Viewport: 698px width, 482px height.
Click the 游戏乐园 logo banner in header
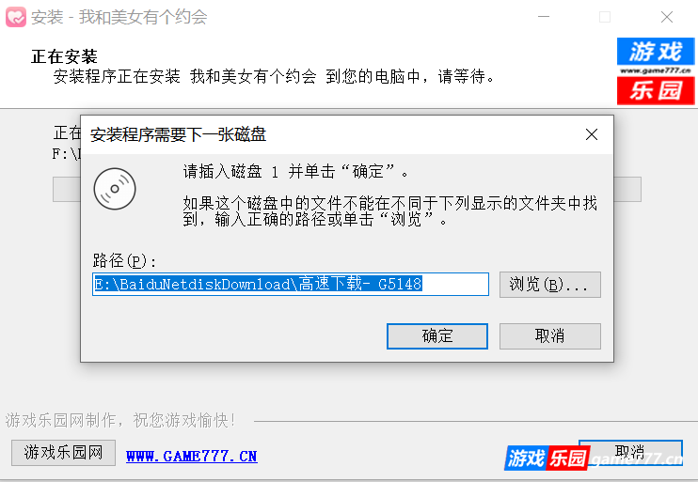(656, 71)
